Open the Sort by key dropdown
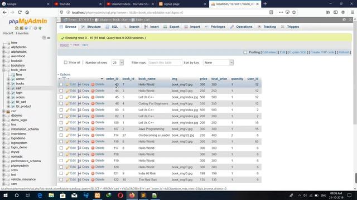Image resolution: width=357 pixels, height=200 pixels. pyautogui.click(x=218, y=63)
